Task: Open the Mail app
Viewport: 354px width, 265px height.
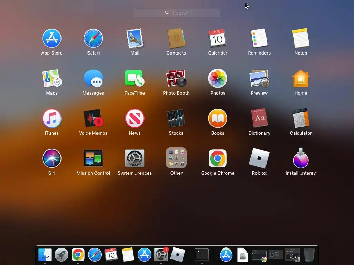Action: tap(135, 38)
